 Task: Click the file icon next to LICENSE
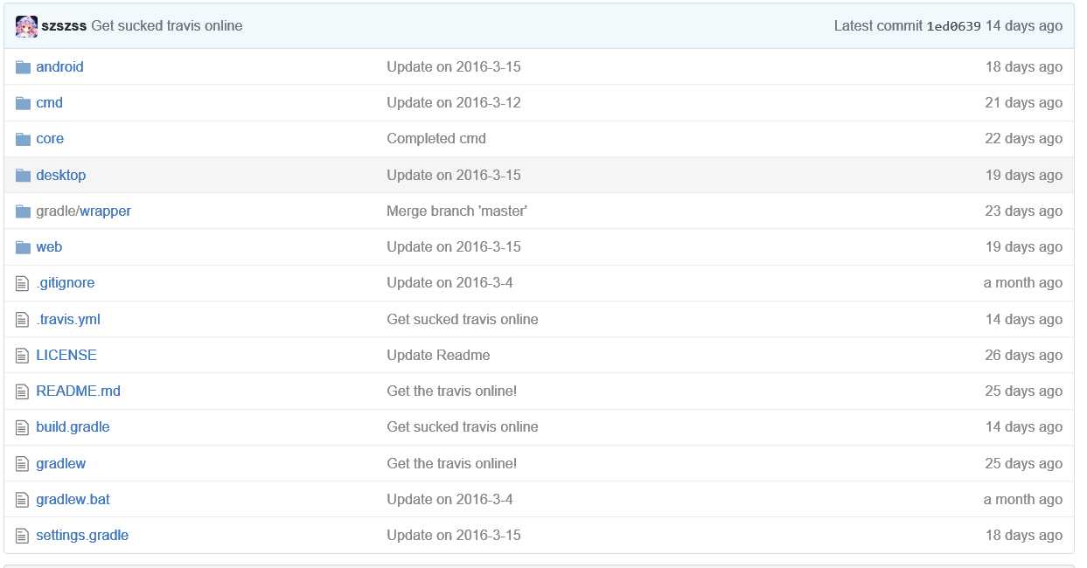23,356
